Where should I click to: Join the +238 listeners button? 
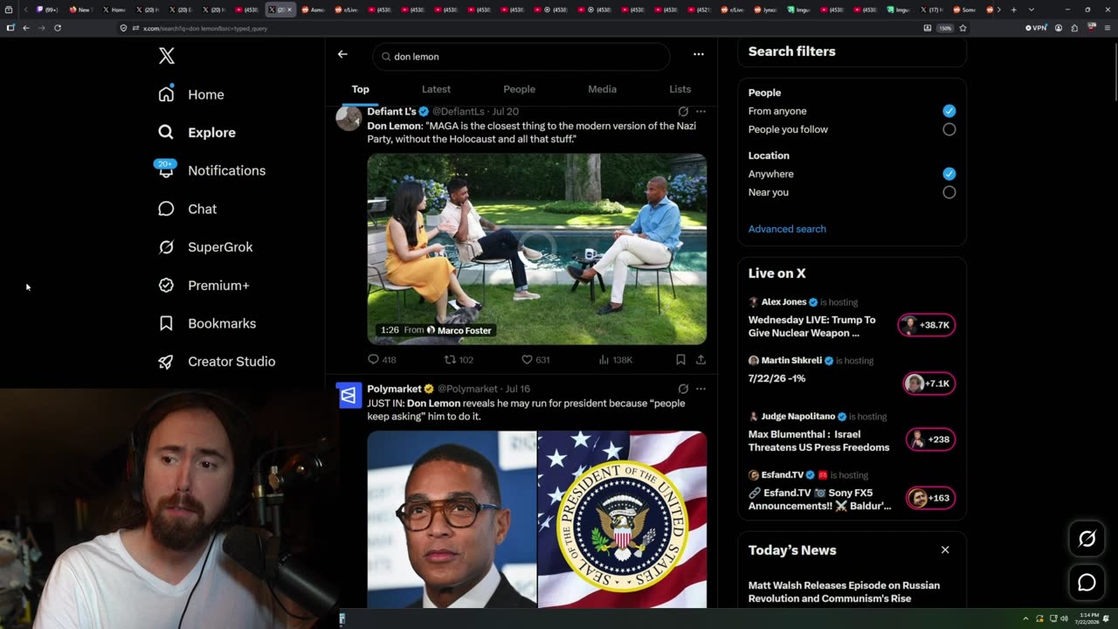pyautogui.click(x=931, y=439)
